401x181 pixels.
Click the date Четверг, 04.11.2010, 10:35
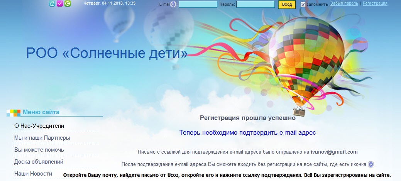110,3
